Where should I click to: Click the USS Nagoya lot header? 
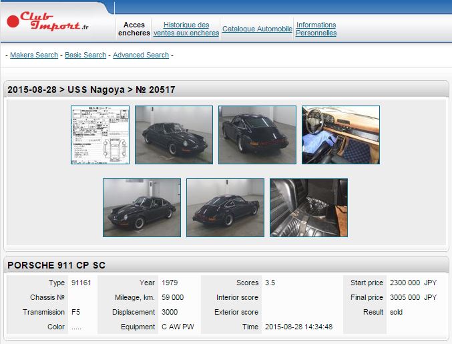pyautogui.click(x=91, y=90)
